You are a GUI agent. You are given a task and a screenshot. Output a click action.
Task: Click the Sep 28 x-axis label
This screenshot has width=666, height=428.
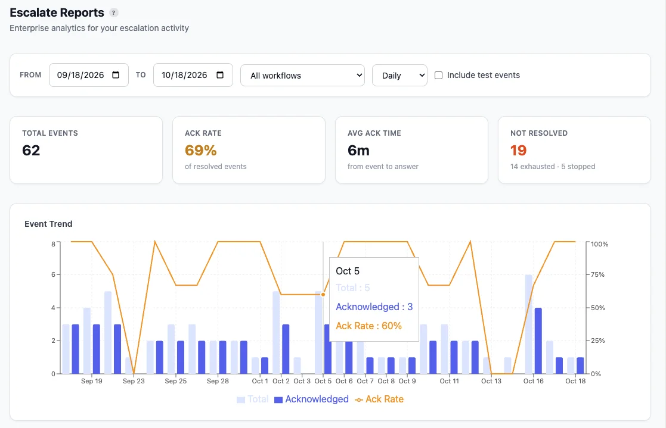click(218, 381)
